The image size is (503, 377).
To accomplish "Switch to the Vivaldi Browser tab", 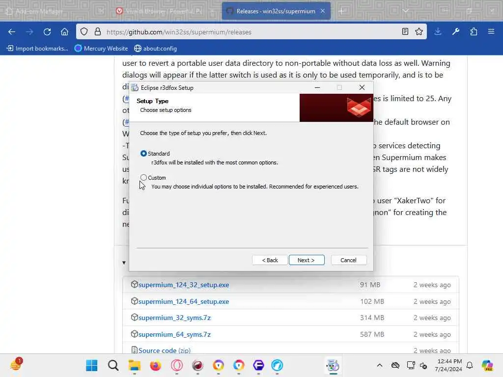I will pos(164,11).
